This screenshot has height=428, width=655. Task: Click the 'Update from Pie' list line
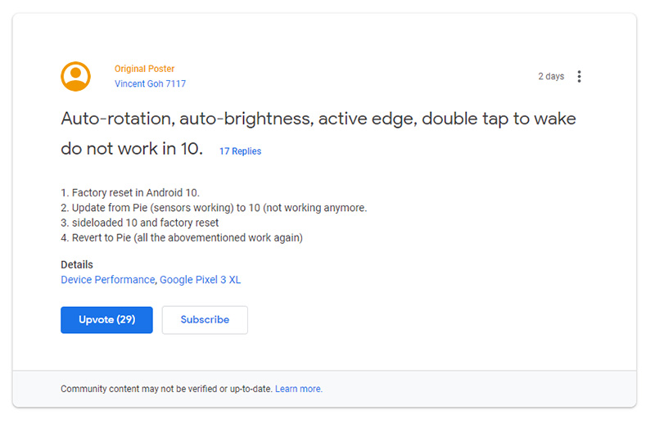[214, 208]
